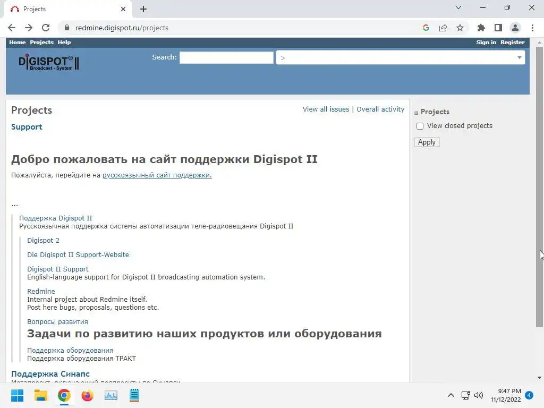
Task: Open the Support project link
Action: click(x=27, y=127)
